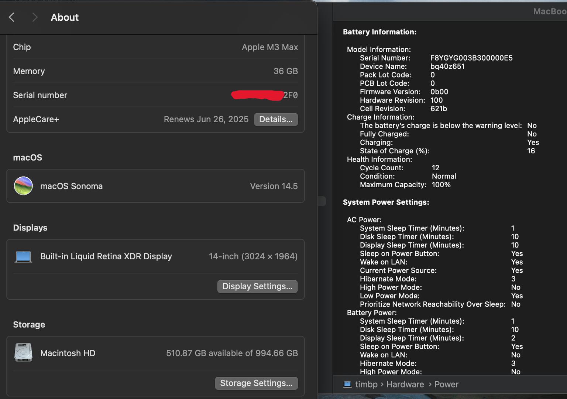Click the built-in display laptop icon

tap(23, 256)
